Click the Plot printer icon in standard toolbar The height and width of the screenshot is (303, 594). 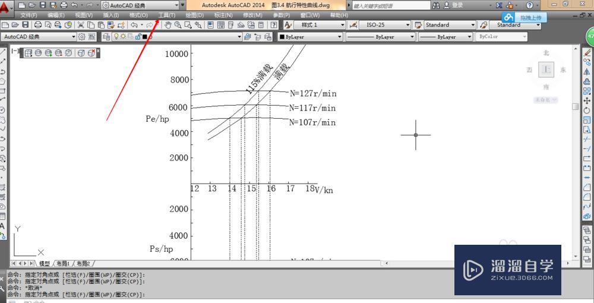pos(38,25)
